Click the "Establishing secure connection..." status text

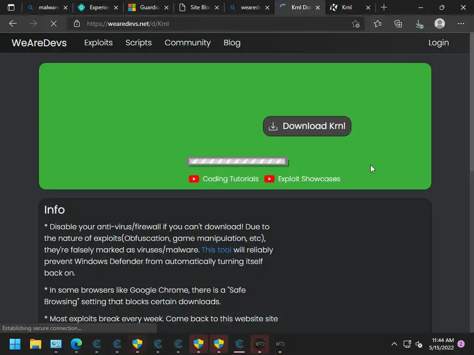click(42, 328)
